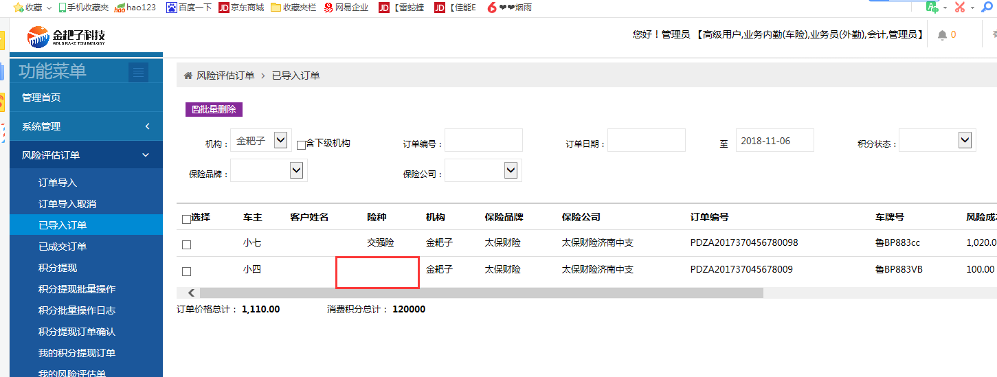Click the 交强险 cell
The image size is (997, 377).
pos(381,243)
